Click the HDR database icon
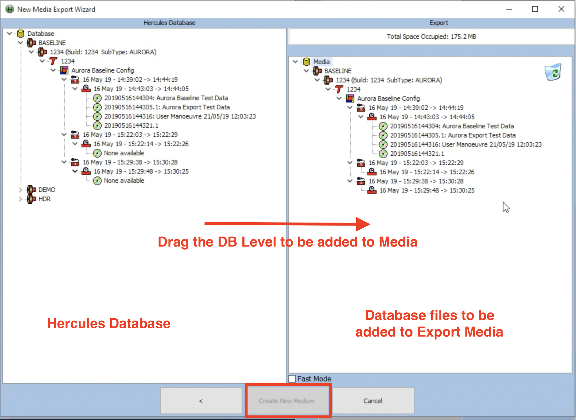576x420 pixels. pyautogui.click(x=31, y=199)
